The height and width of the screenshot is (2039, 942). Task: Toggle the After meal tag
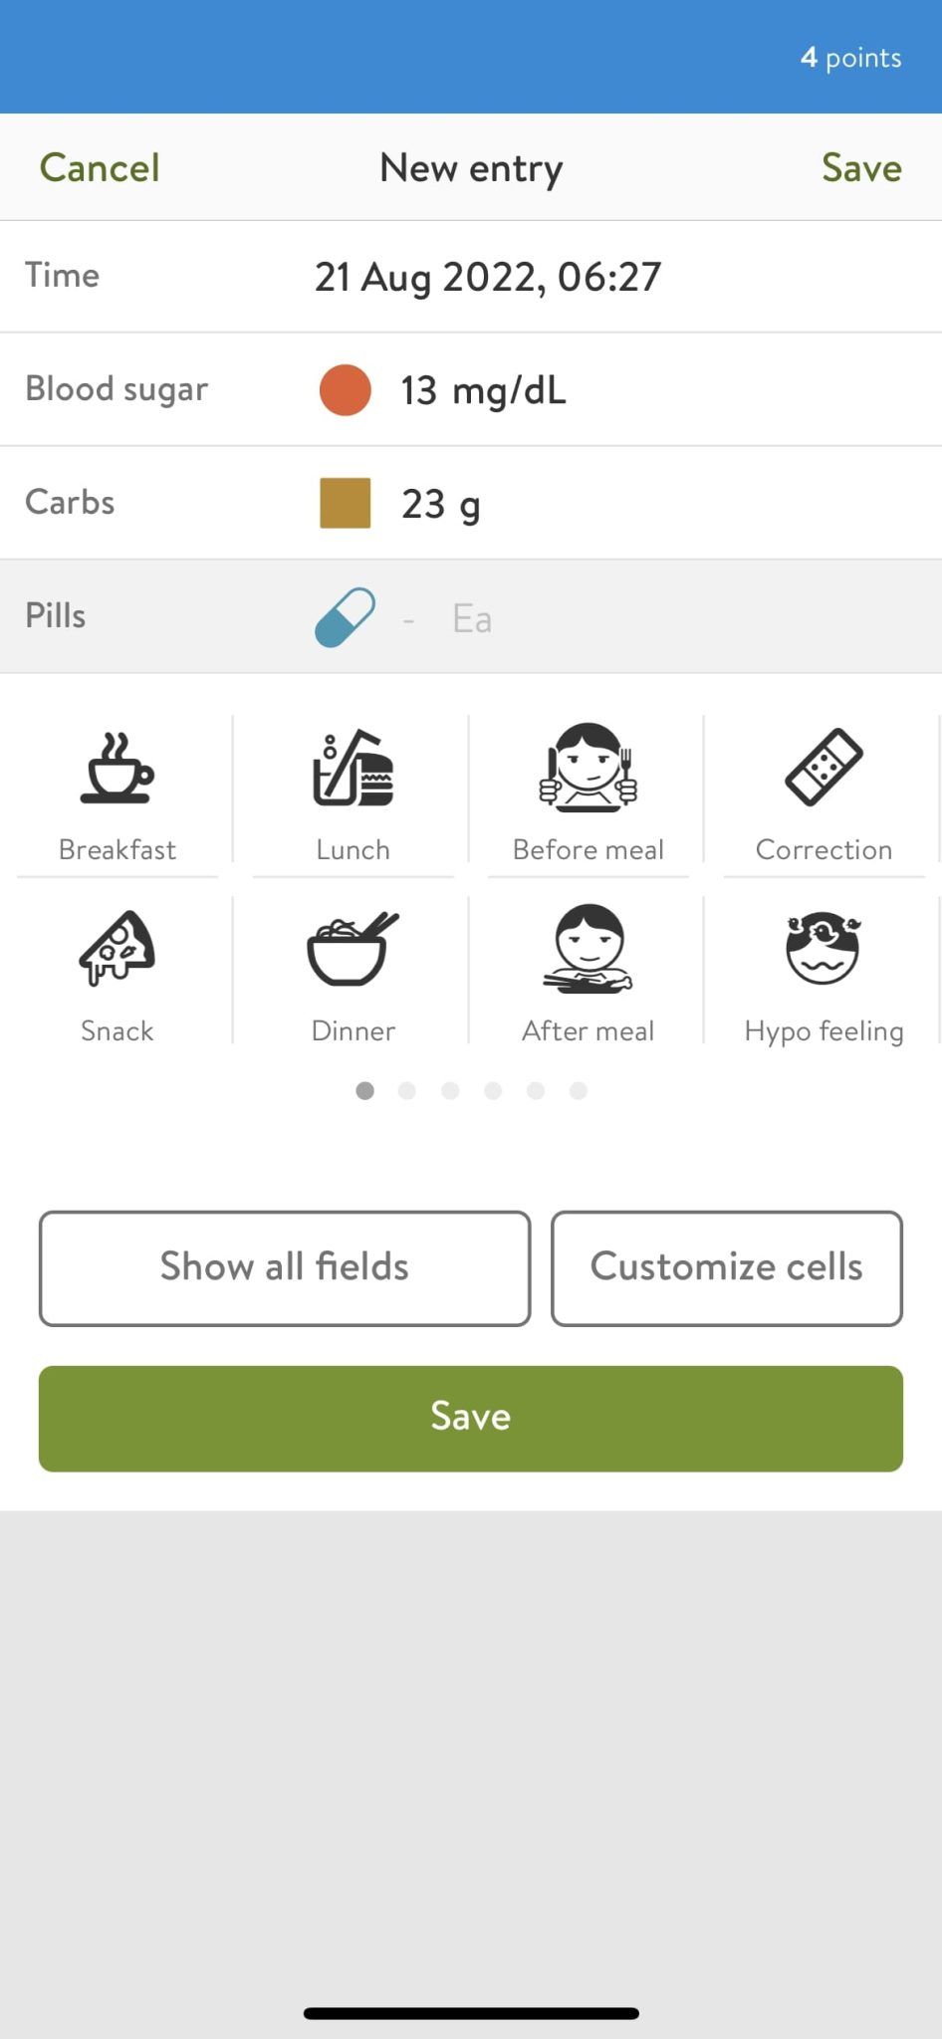tap(587, 971)
